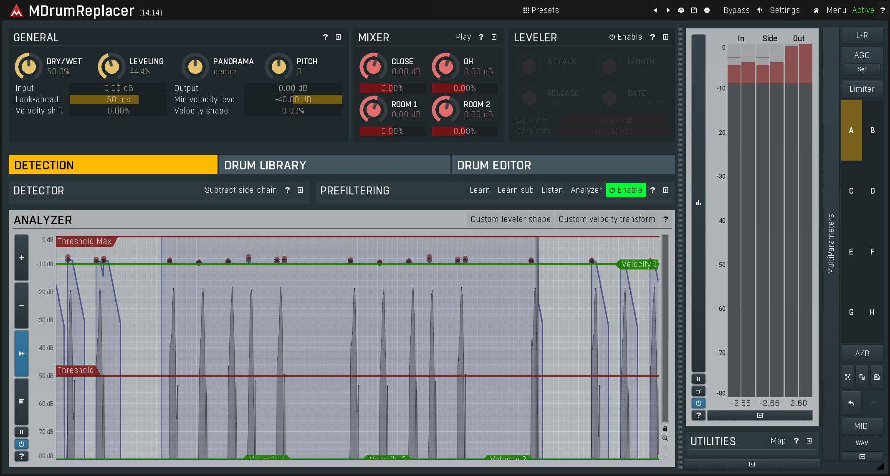The height and width of the screenshot is (476, 890).
Task: Click the paste preset clipboard icon
Action: [877, 377]
